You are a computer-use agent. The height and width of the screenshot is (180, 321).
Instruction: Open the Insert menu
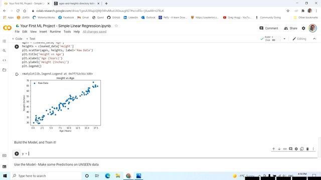click(x=43, y=31)
